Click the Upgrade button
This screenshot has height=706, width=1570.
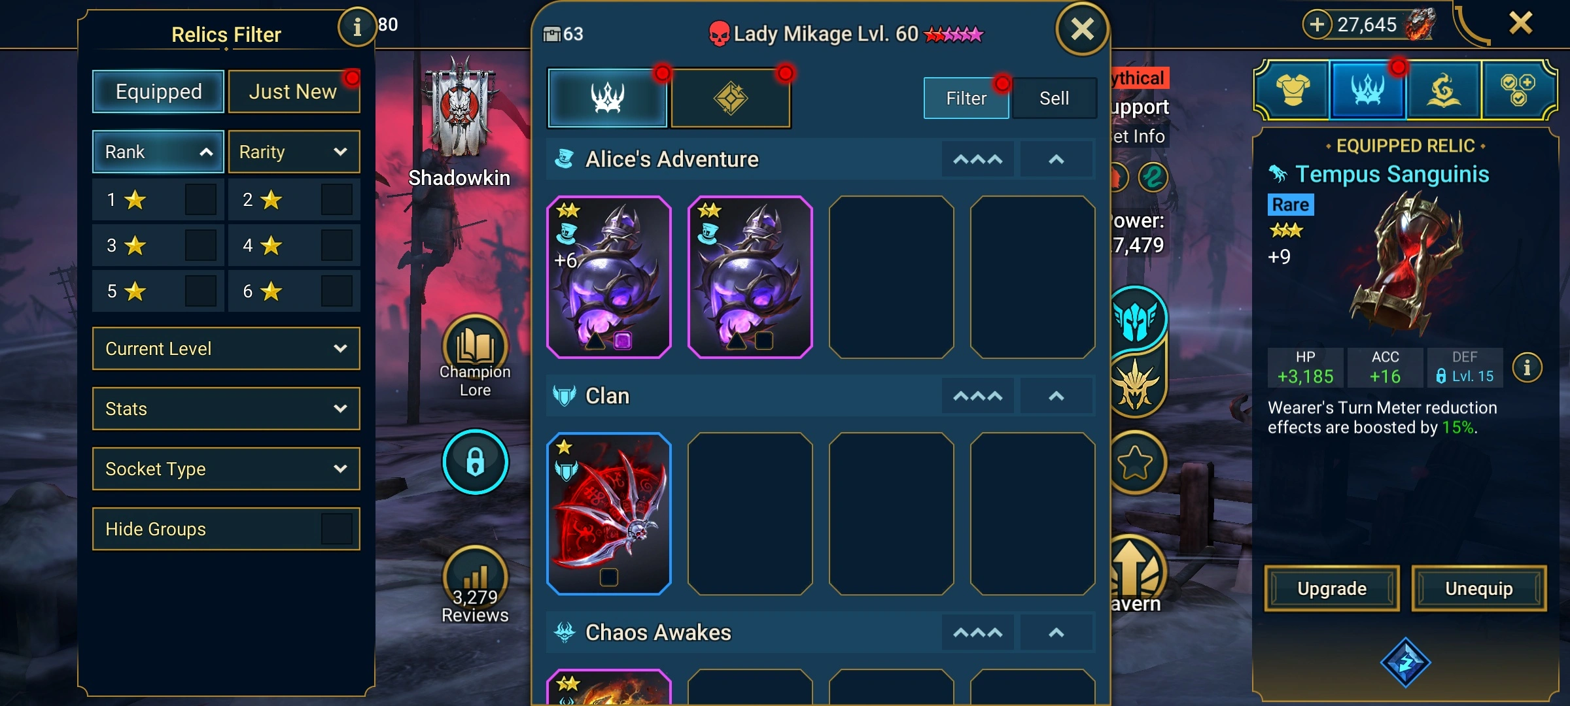point(1332,589)
